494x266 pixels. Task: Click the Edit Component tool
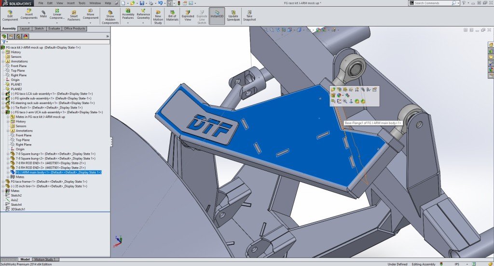click(10, 15)
